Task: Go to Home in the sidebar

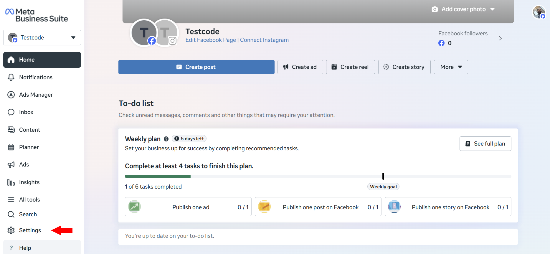Action: pos(42,60)
